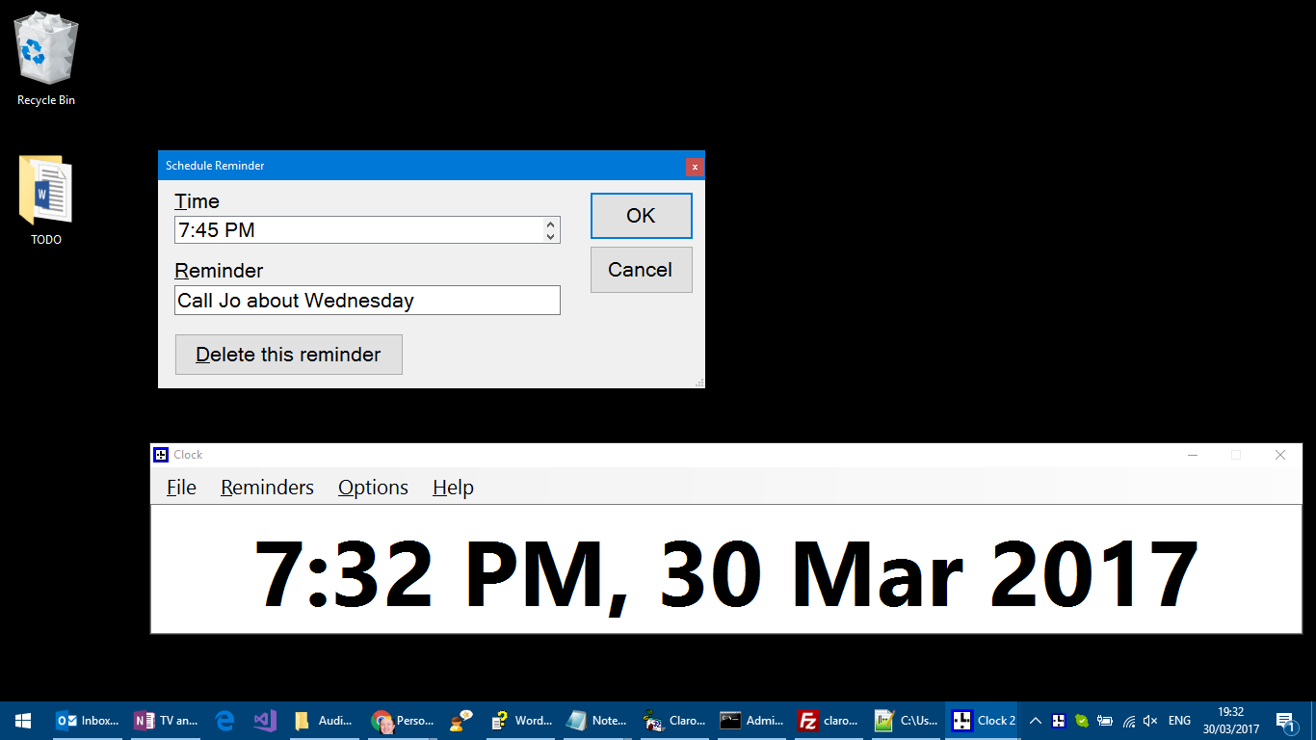The width and height of the screenshot is (1316, 740).
Task: Open the Clock app's system menu icon
Action: [x=162, y=454]
